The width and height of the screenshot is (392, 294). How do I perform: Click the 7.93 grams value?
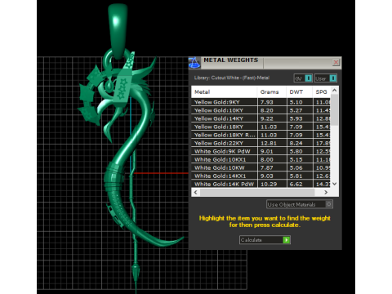[x=267, y=102]
